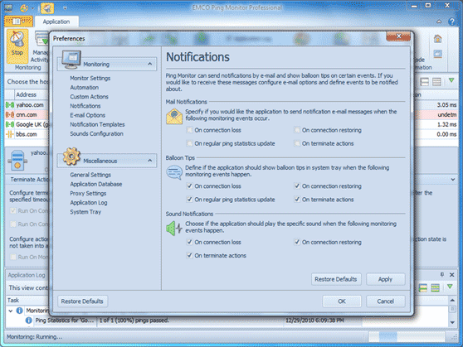
Task: Enable Mail On regular ping statistics update
Action: point(189,143)
